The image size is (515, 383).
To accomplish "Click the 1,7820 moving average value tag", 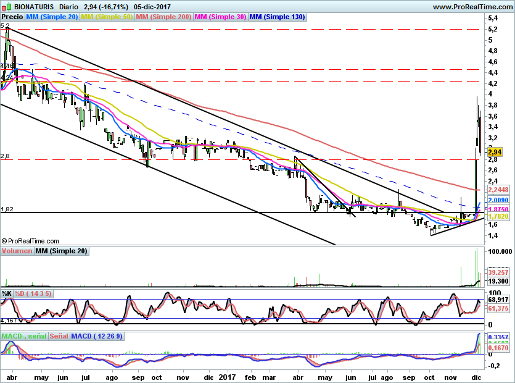I will coord(498,216).
